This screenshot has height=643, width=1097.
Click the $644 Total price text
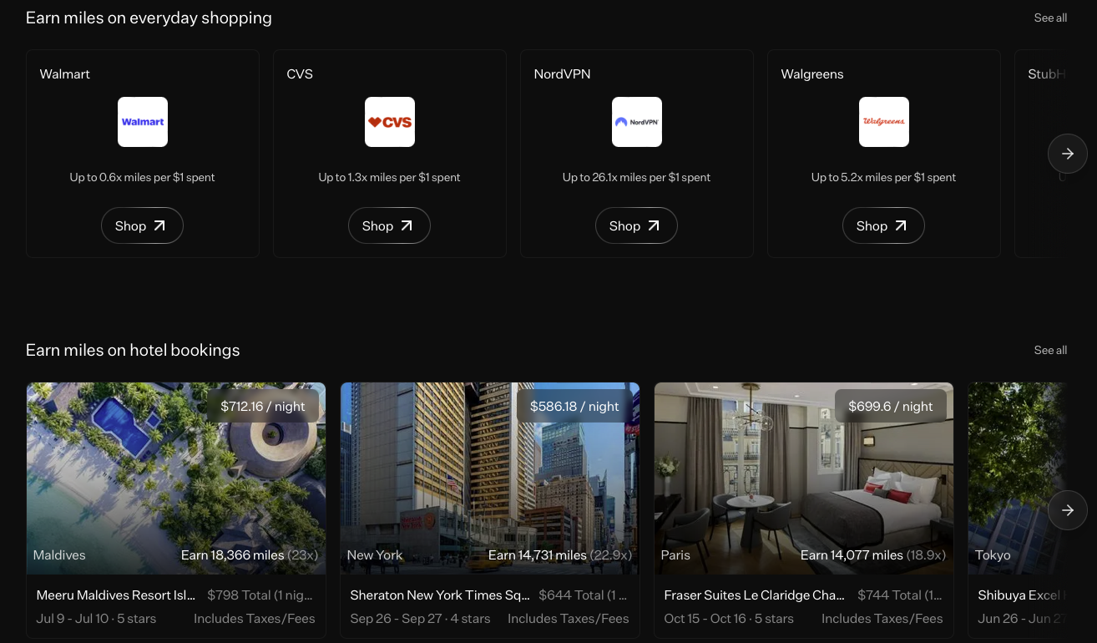tap(583, 595)
